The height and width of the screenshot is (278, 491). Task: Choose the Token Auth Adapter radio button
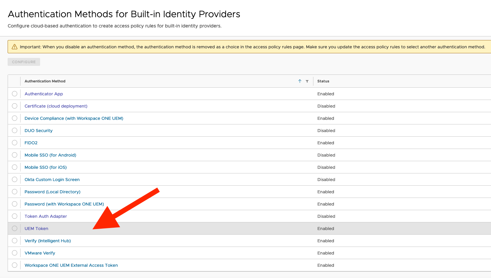pyautogui.click(x=15, y=216)
